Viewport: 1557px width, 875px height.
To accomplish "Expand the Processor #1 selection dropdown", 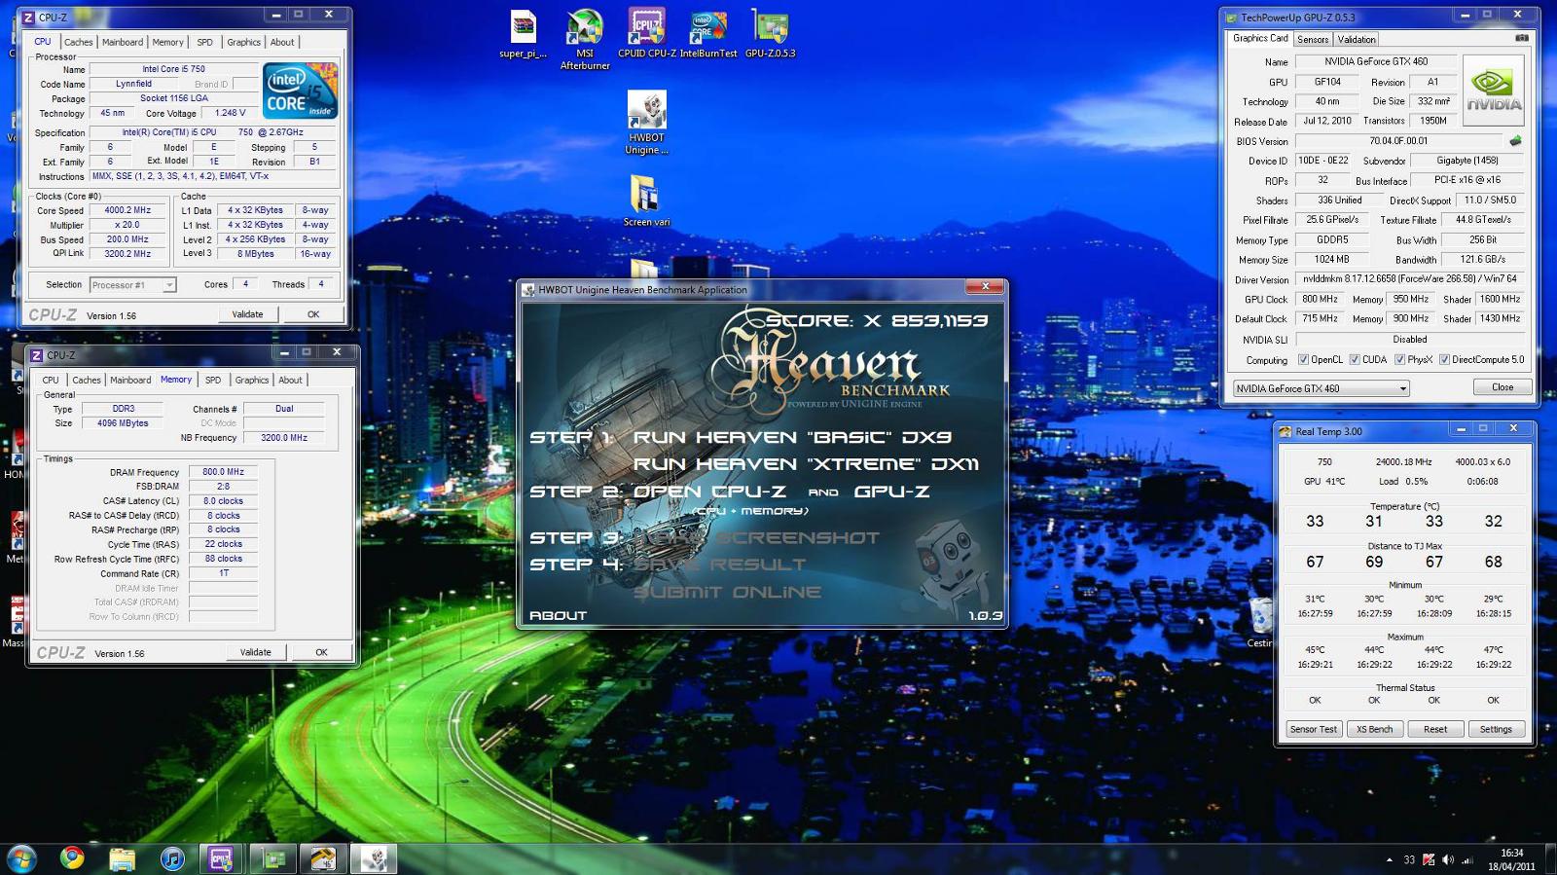I will pyautogui.click(x=169, y=285).
